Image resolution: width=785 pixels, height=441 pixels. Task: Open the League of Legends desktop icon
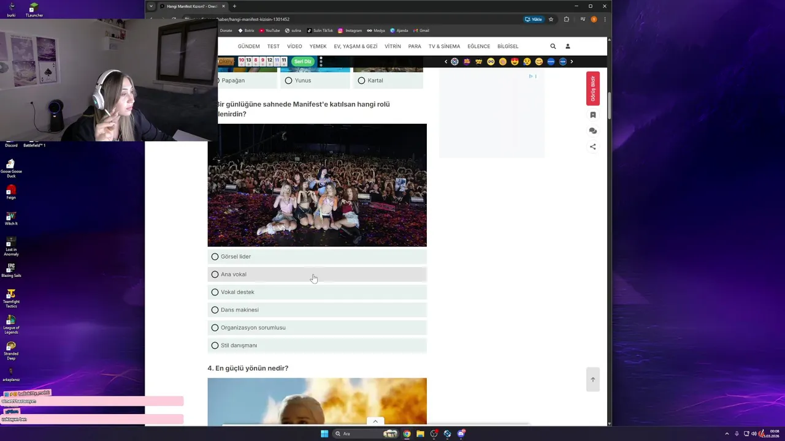(x=11, y=325)
